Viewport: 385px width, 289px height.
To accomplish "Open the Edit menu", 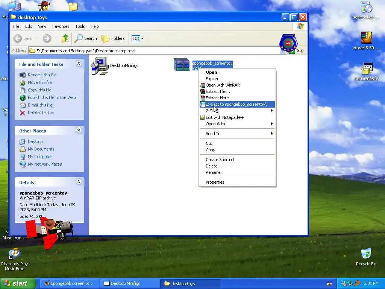I will point(29,26).
